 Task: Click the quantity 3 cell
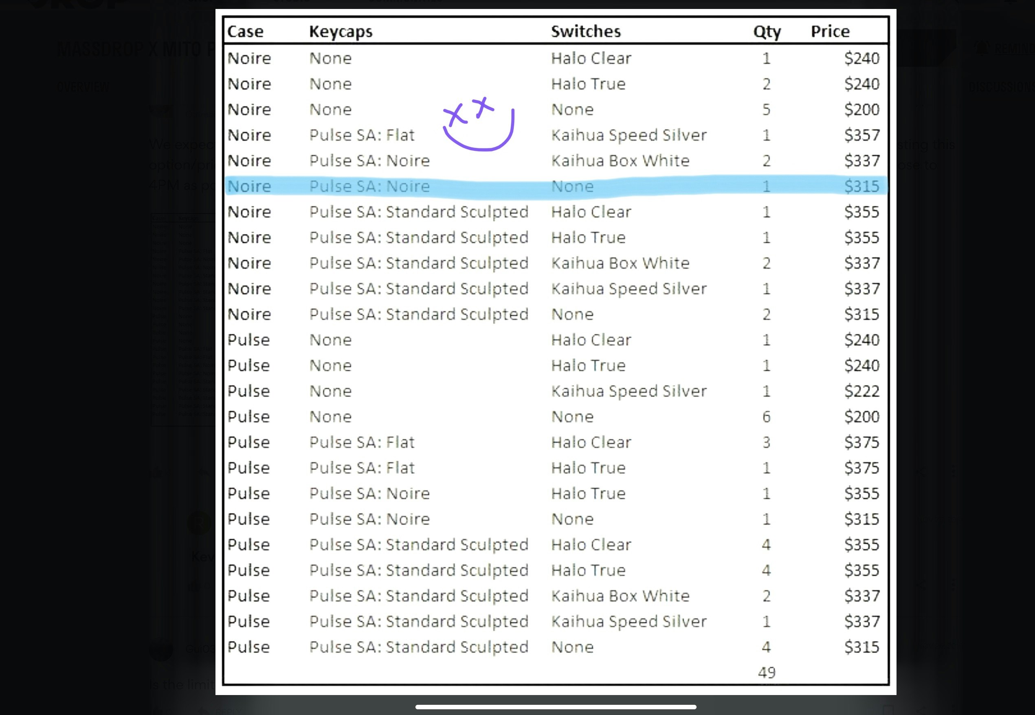pos(766,442)
